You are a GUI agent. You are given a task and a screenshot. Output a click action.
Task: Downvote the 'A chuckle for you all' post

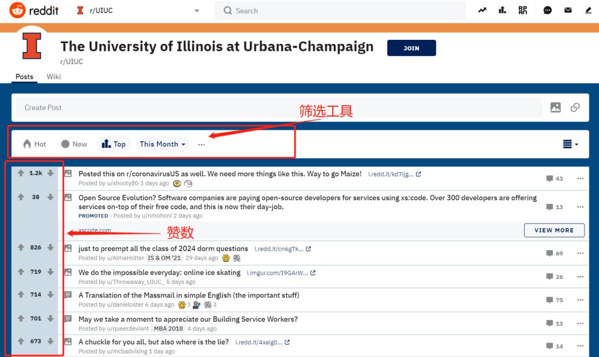coord(50,342)
